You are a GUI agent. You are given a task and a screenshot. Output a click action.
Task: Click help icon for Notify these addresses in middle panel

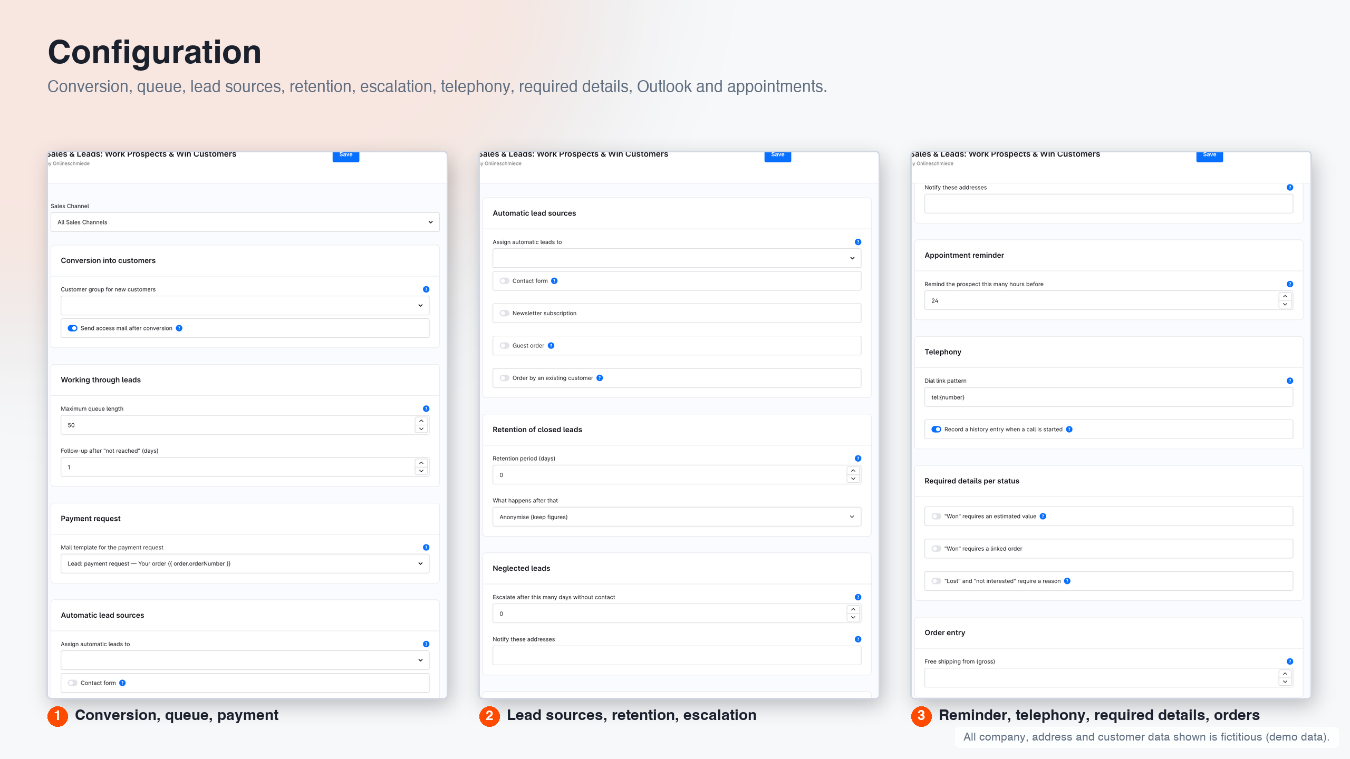click(858, 639)
